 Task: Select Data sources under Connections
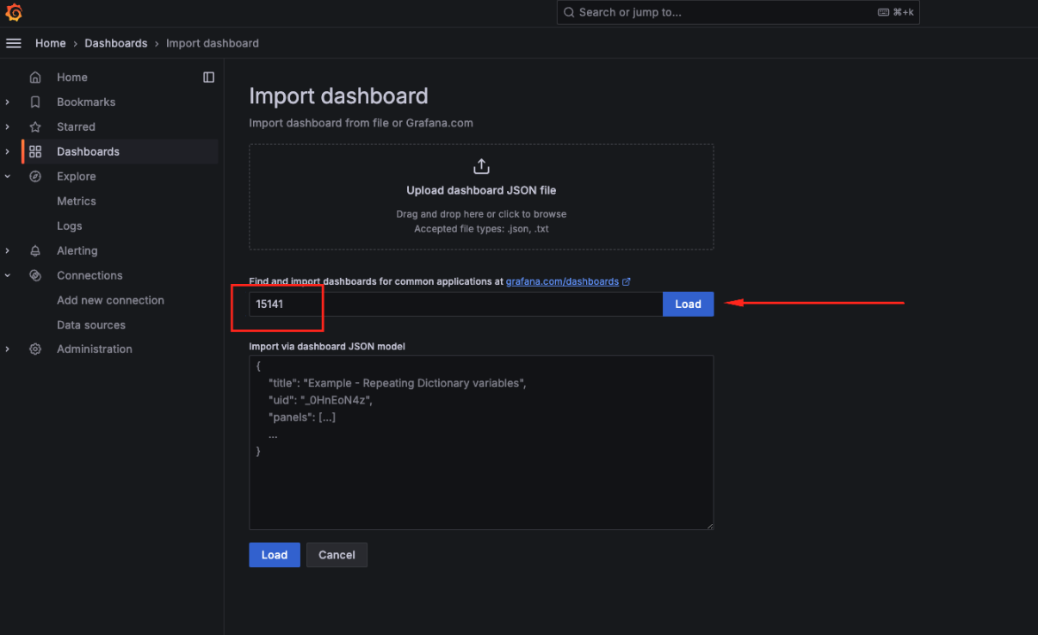[x=91, y=325]
